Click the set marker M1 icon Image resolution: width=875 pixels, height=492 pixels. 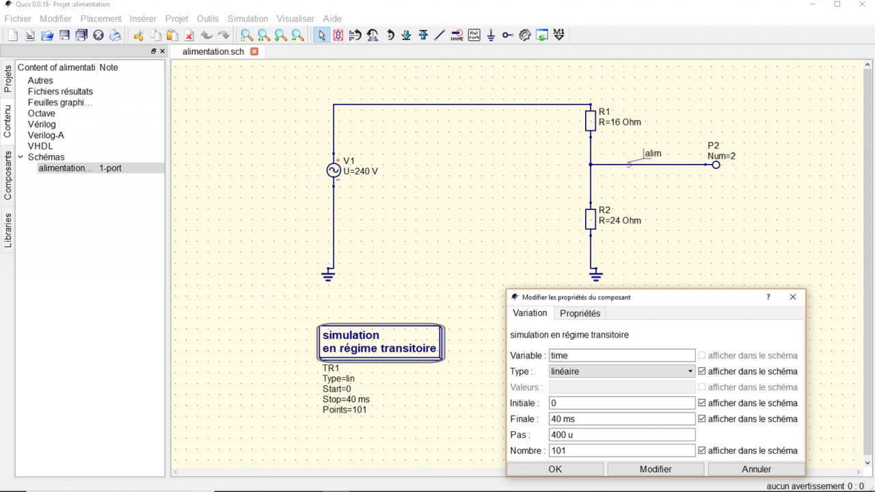coord(559,36)
